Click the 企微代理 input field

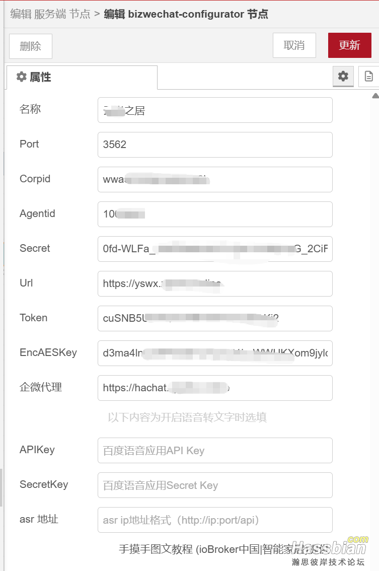[215, 388]
